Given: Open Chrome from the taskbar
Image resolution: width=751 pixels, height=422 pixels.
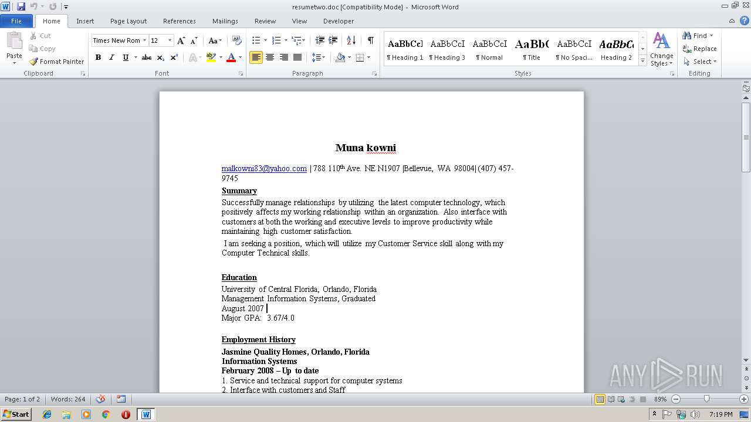Looking at the screenshot, I should tap(106, 414).
